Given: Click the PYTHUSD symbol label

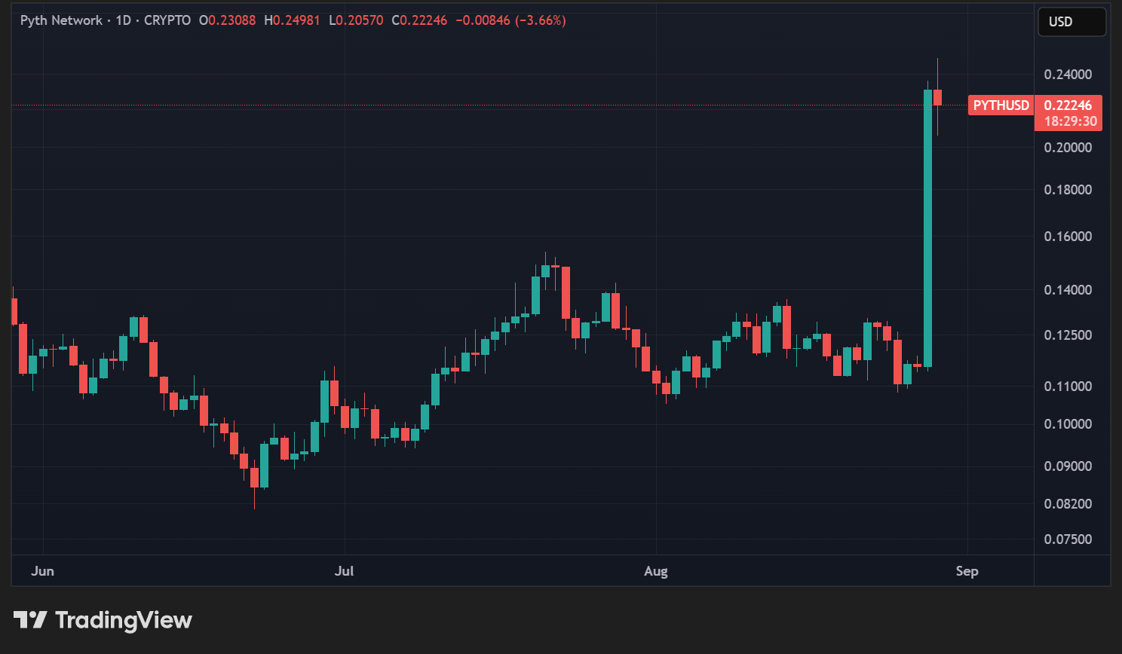Looking at the screenshot, I should (x=1001, y=105).
